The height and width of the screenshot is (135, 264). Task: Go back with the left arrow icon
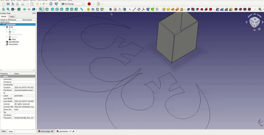point(24,9)
